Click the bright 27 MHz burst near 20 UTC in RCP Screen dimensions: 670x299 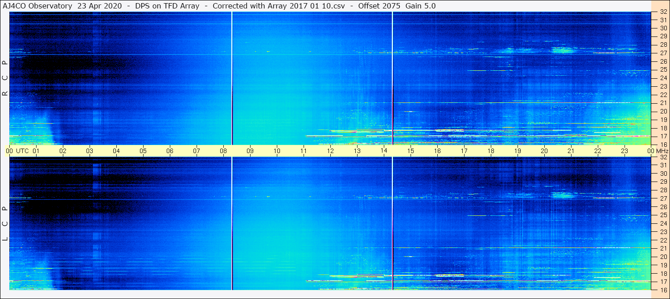coord(563,50)
